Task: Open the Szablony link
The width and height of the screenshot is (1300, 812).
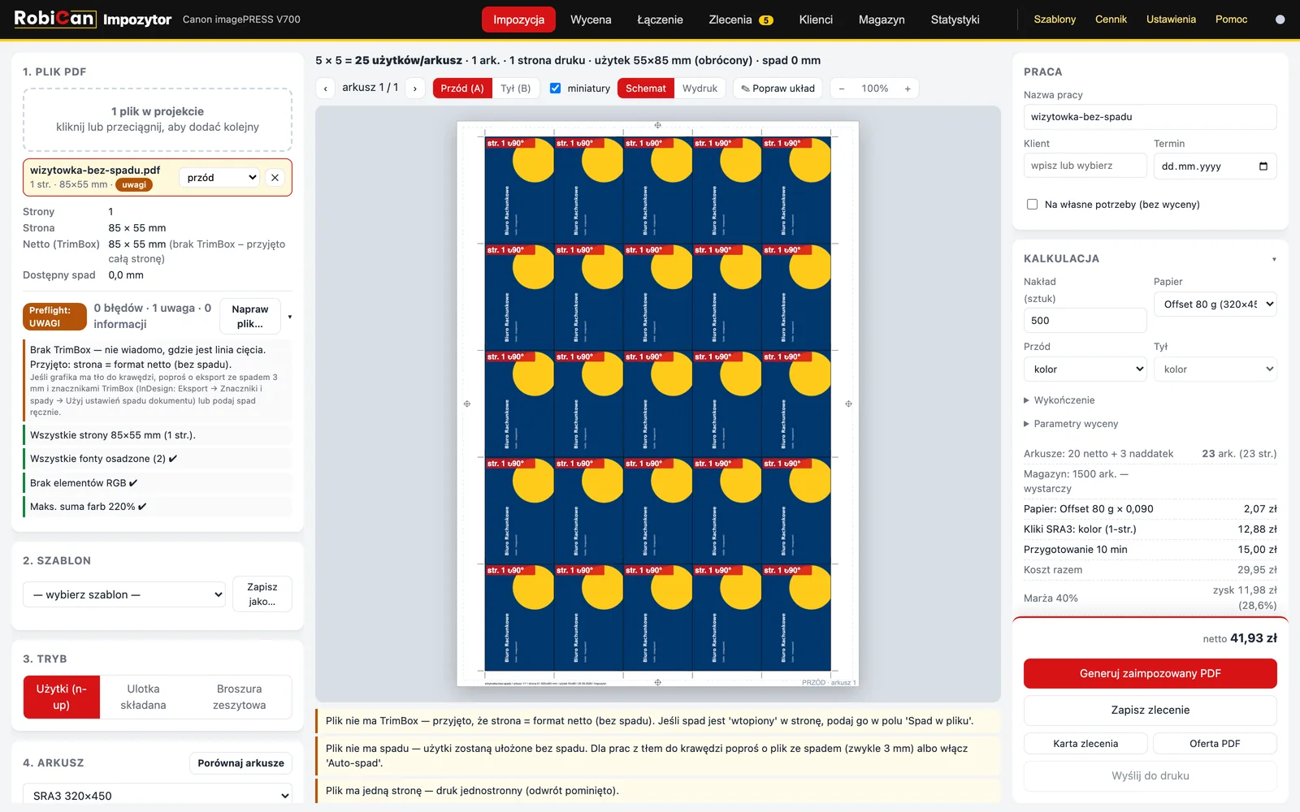Action: point(1055,19)
